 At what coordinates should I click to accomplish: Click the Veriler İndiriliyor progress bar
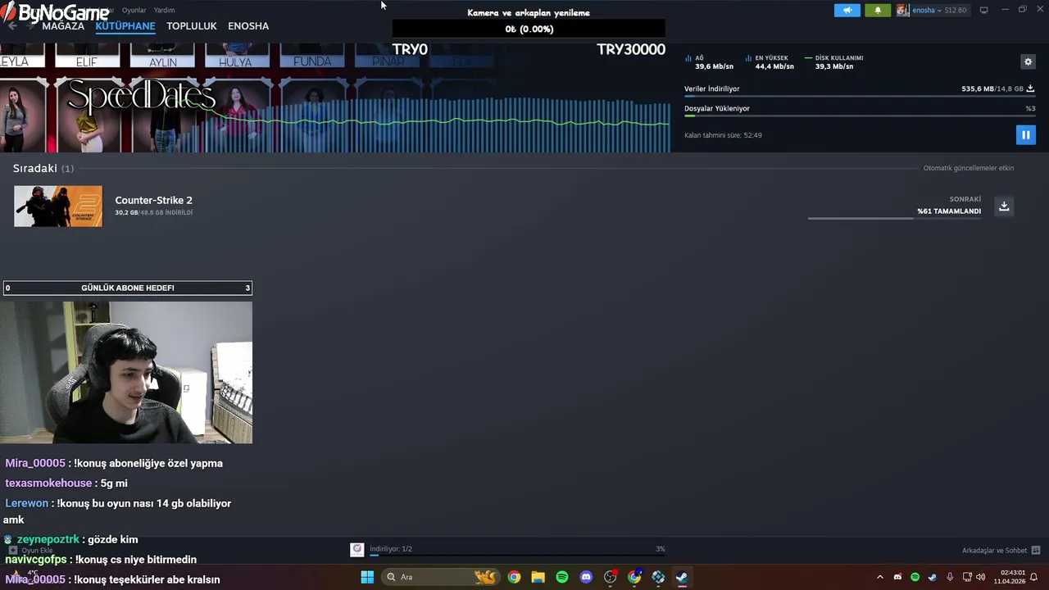click(859, 96)
